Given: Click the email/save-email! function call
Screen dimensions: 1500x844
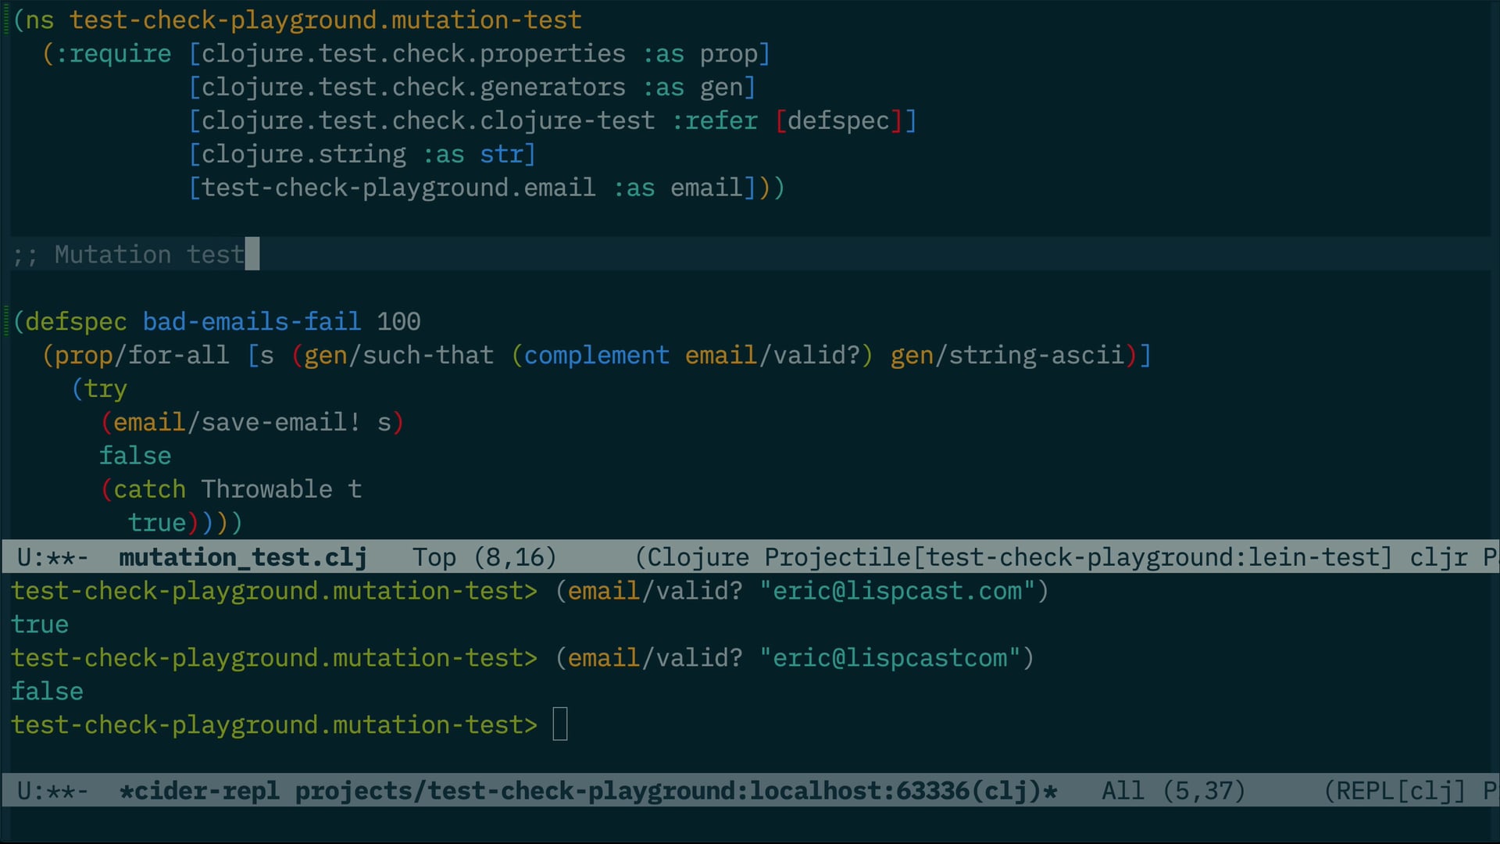Looking at the screenshot, I should (237, 422).
